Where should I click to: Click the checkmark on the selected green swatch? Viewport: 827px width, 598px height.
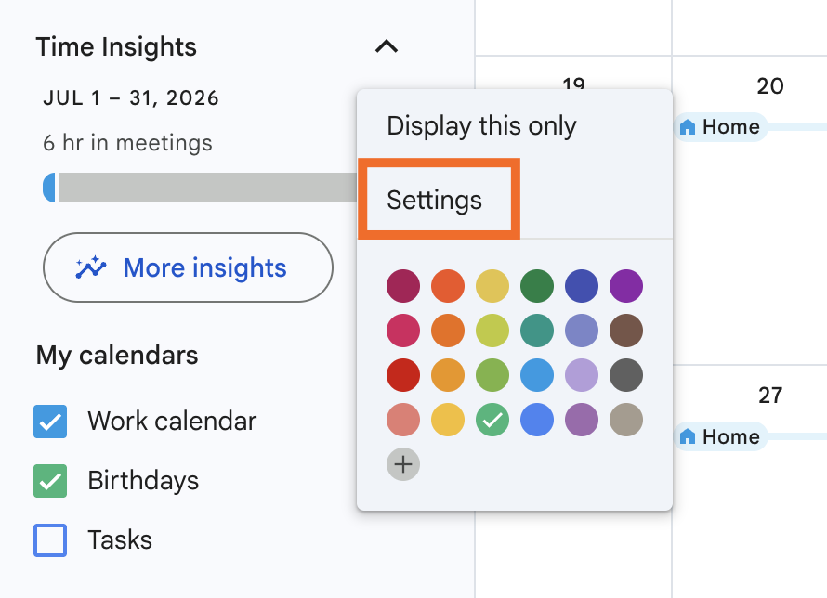(x=492, y=420)
